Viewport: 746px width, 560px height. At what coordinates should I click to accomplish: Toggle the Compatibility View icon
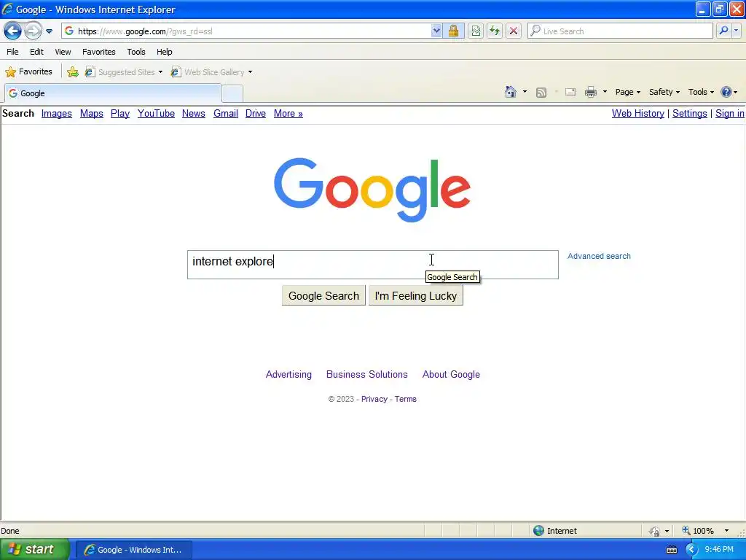coord(476,31)
